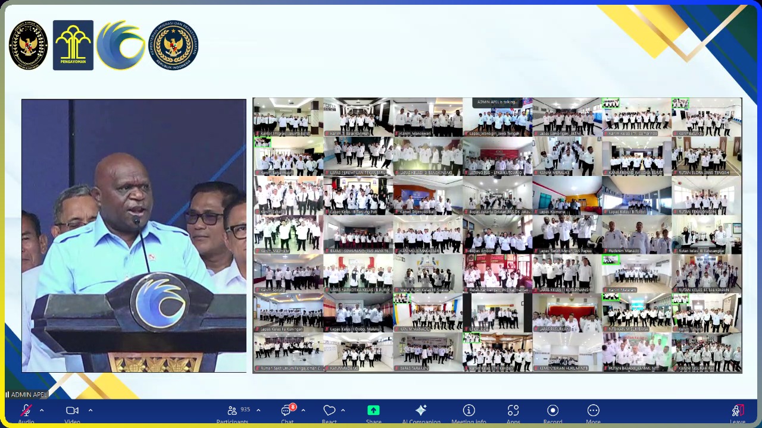Select the KANIM NGURAH RAI tile
This screenshot has height=428, width=762.
coord(707,353)
